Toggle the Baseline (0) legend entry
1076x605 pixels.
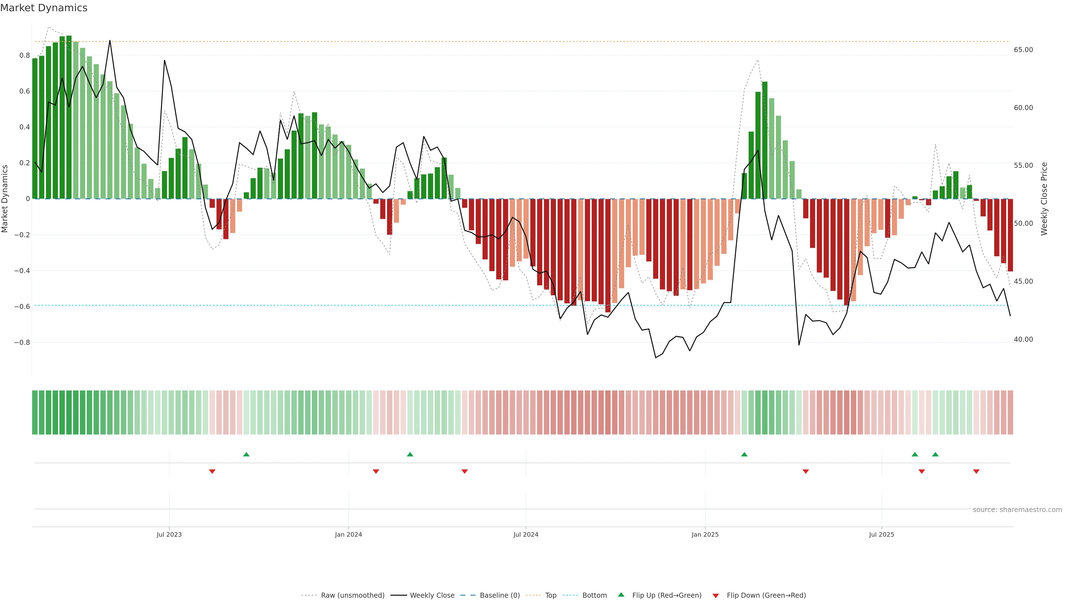pos(500,595)
